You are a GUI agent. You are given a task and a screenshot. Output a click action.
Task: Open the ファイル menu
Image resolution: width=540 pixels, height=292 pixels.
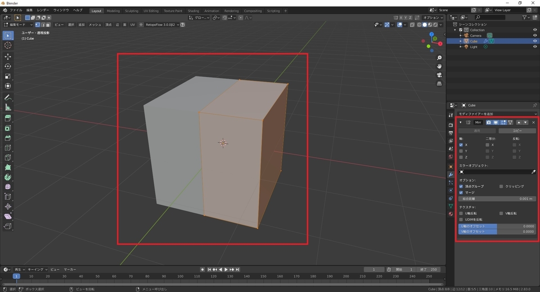16,10
